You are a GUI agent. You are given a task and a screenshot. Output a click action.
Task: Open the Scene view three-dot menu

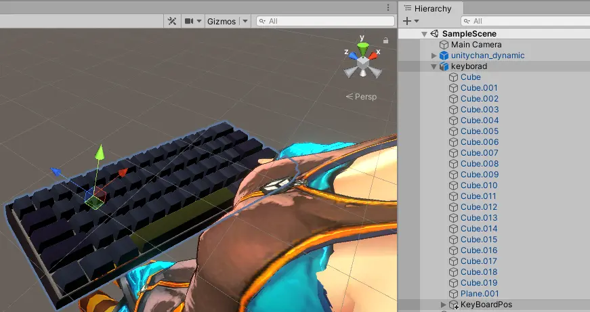pos(388,8)
